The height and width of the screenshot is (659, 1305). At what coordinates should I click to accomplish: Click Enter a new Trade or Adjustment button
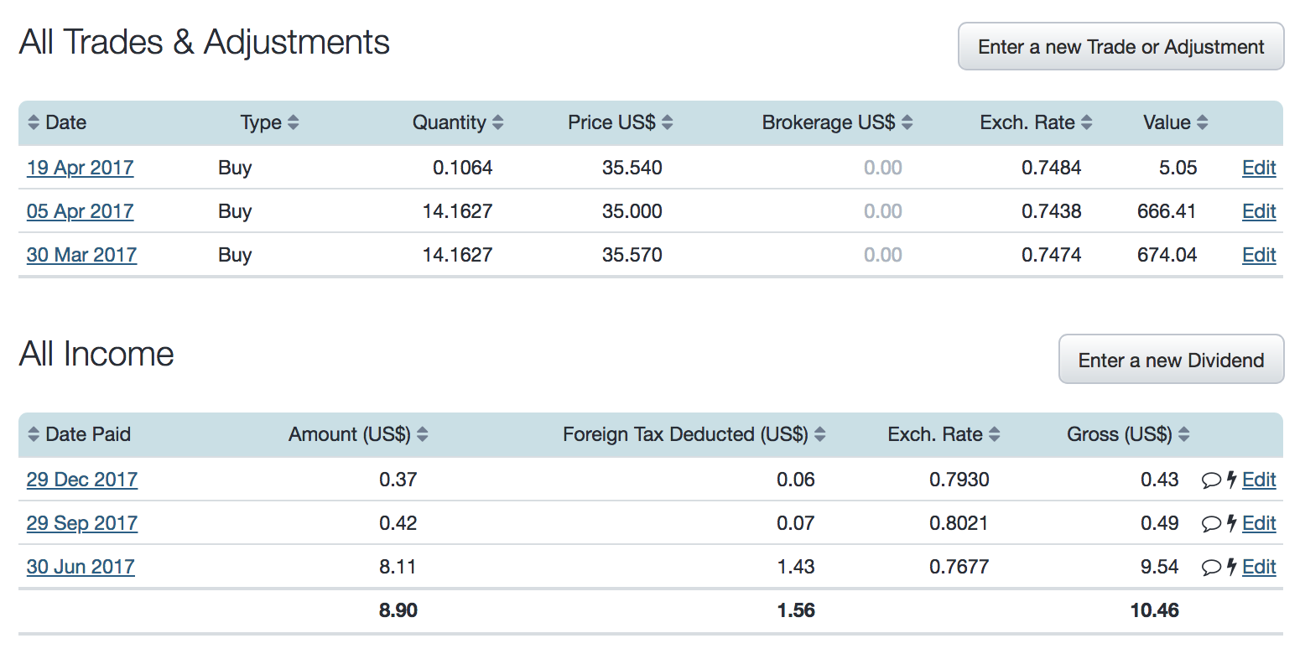pos(1120,46)
